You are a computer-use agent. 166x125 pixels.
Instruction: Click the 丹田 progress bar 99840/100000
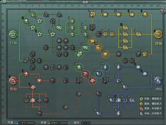(59, 123)
